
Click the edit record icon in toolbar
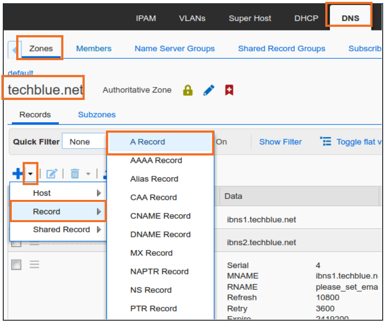pos(51,174)
